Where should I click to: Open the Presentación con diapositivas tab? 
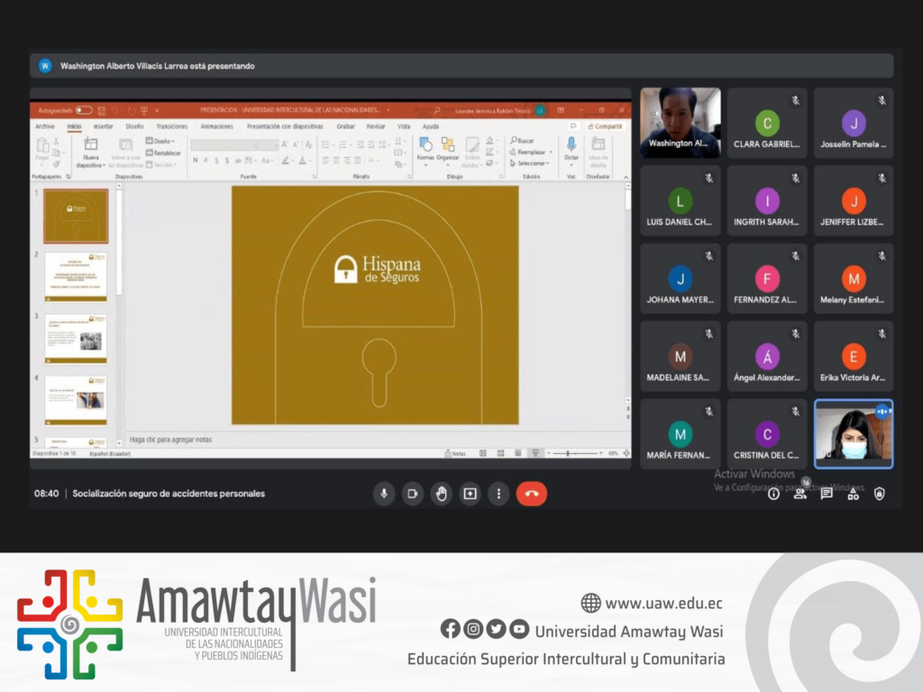pyautogui.click(x=285, y=126)
